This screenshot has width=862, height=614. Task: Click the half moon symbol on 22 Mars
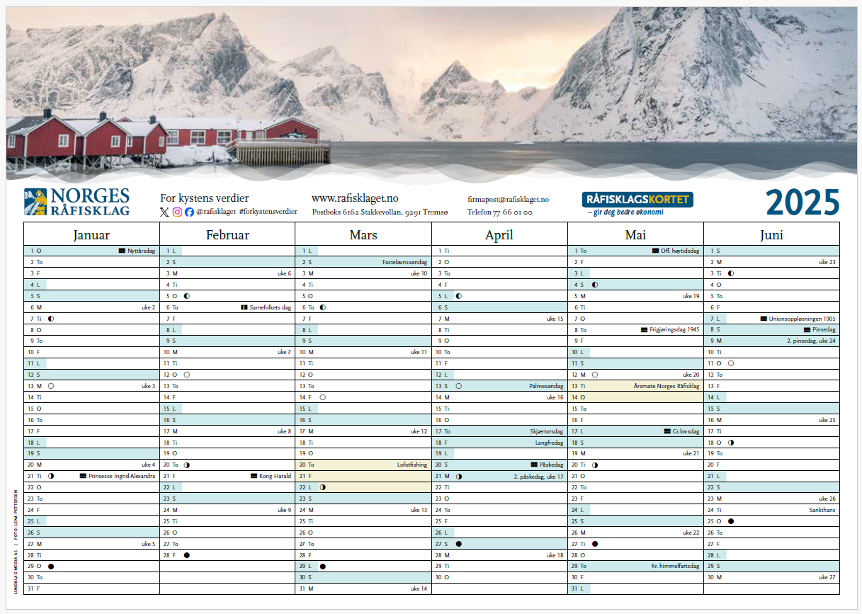[322, 487]
